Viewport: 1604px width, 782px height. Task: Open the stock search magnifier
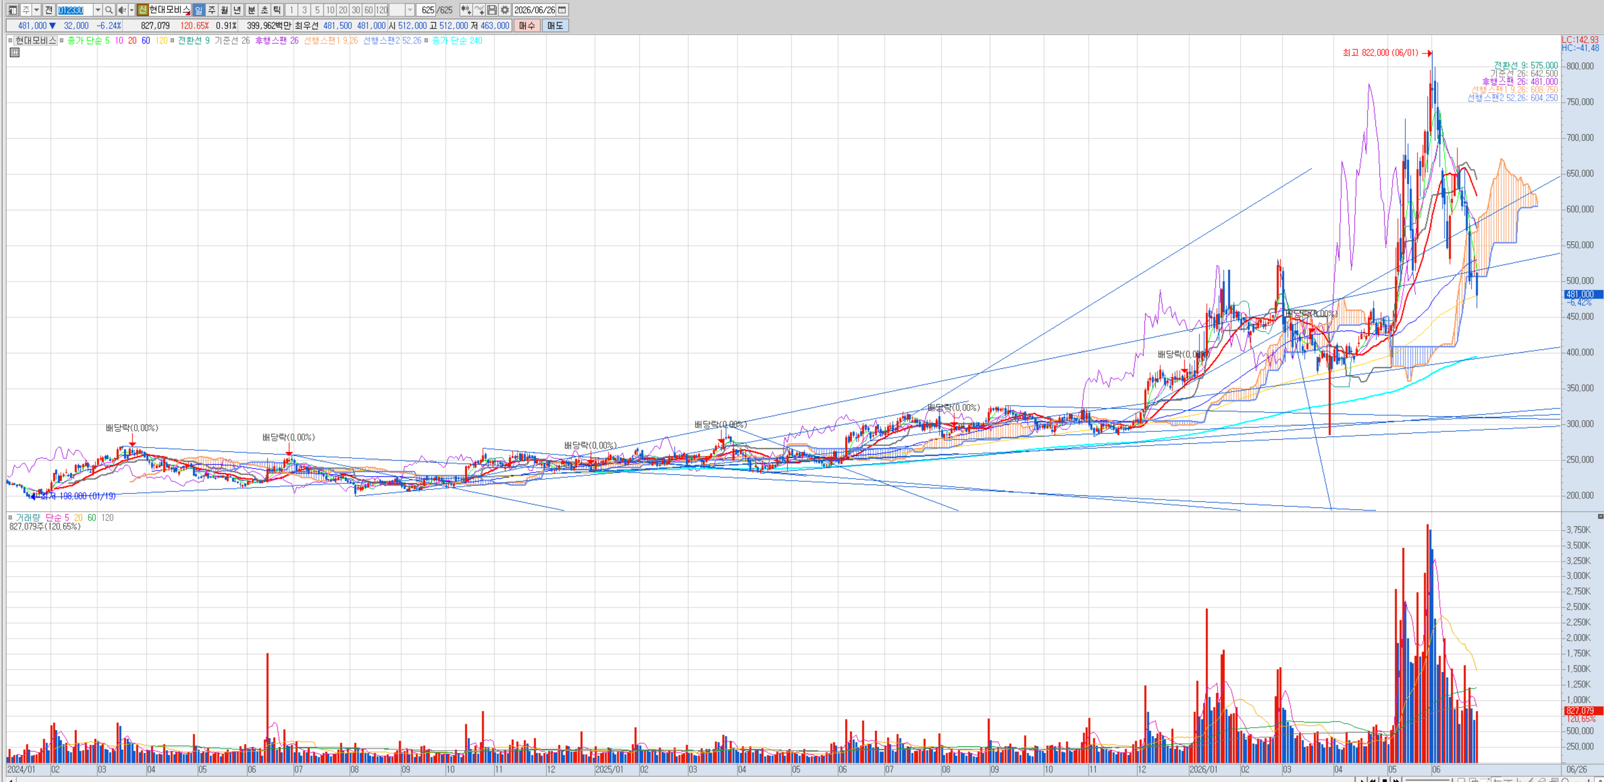(x=109, y=10)
